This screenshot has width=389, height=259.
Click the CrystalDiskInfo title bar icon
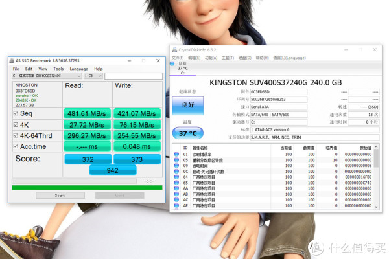coord(174,50)
